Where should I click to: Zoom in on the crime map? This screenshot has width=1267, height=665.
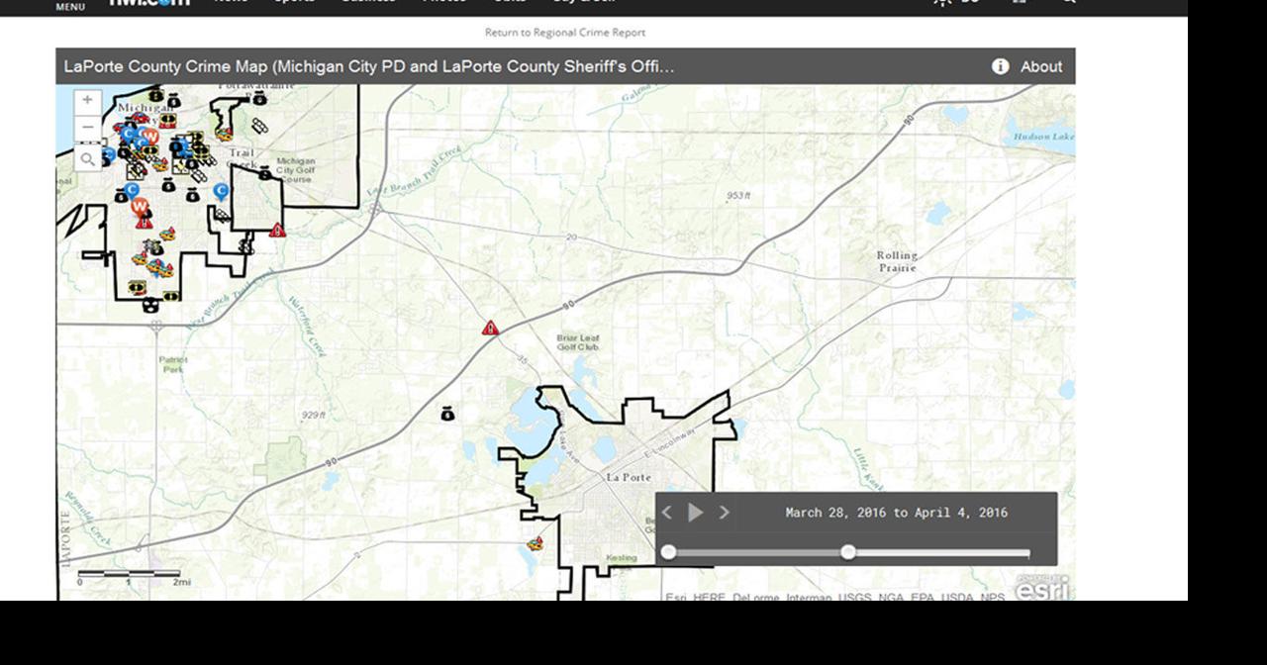click(x=87, y=100)
